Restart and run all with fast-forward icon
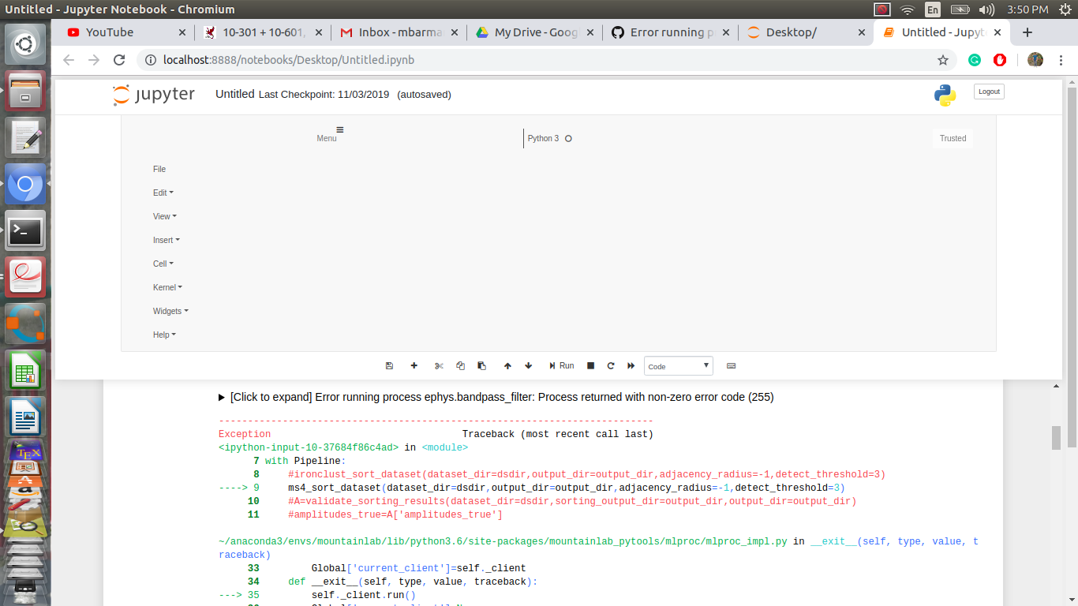1078x606 pixels. click(x=631, y=365)
